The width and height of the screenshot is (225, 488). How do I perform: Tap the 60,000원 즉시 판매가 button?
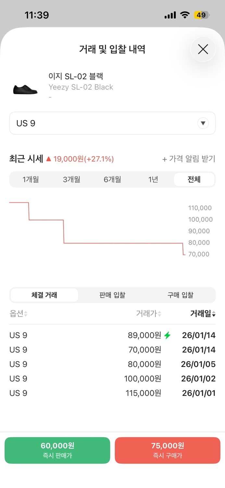(57, 450)
